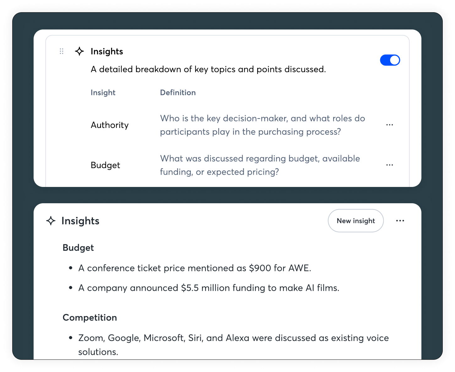Open the more options for the Authority row
The width and height of the screenshot is (455, 372).
pyautogui.click(x=389, y=125)
